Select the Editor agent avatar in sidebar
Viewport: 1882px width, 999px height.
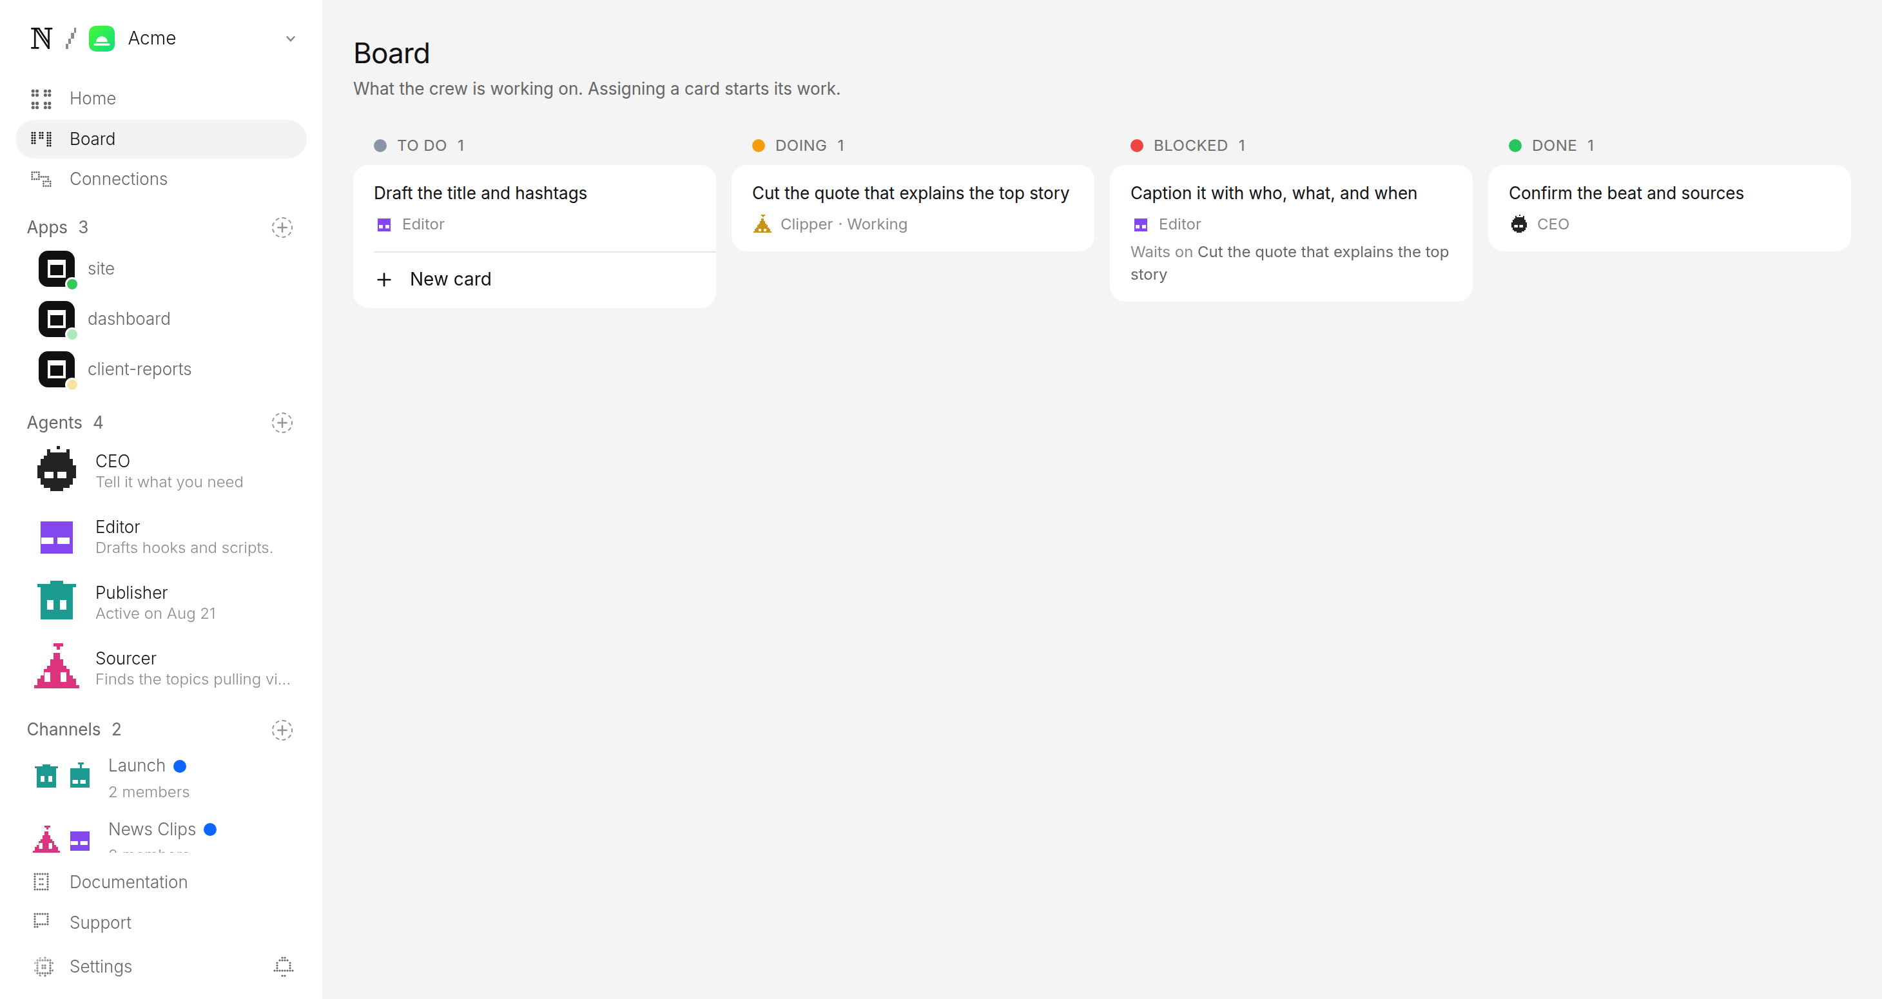(x=56, y=537)
